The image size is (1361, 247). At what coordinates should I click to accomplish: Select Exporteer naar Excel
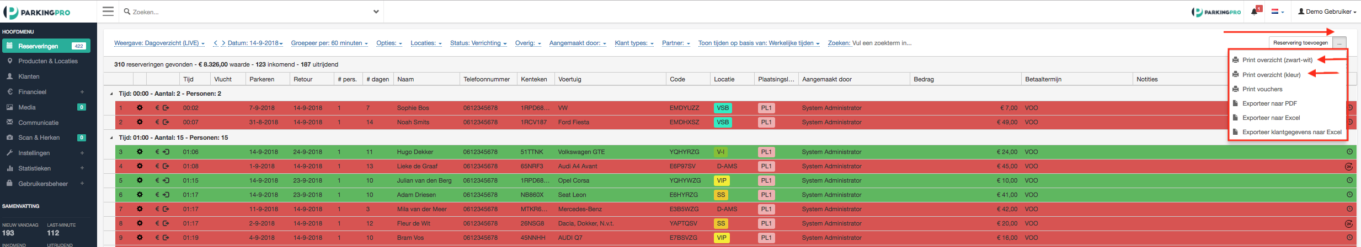point(1271,118)
